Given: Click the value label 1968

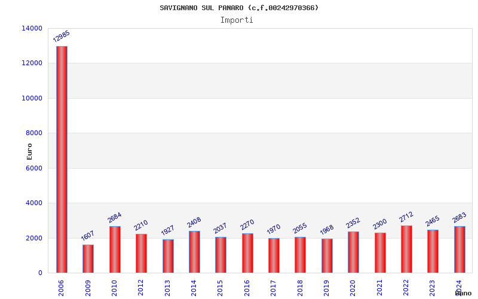Looking at the screenshot, I should pos(326,230).
